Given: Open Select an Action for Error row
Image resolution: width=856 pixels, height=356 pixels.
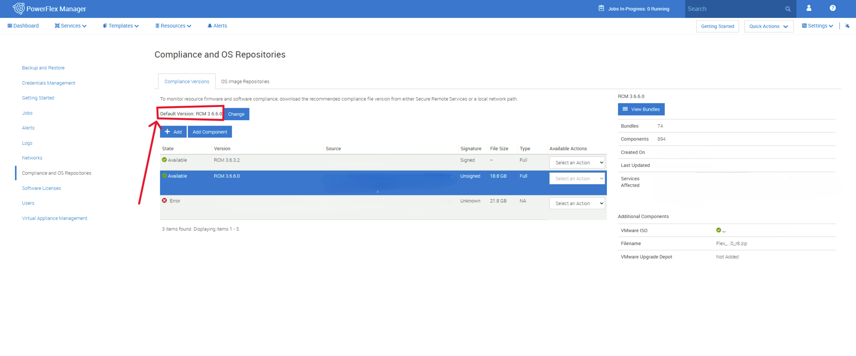Looking at the screenshot, I should point(577,203).
